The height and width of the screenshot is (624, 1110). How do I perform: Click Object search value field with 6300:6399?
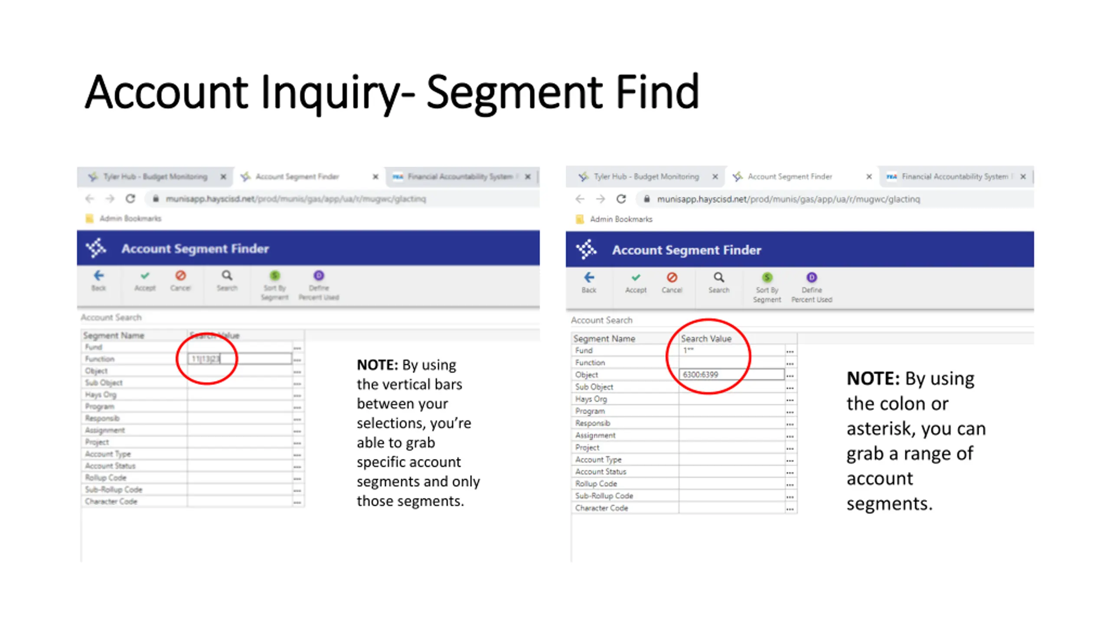(x=732, y=374)
